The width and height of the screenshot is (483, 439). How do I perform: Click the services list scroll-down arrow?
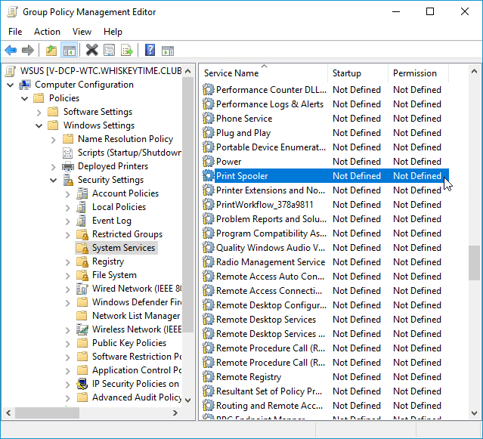475,413
